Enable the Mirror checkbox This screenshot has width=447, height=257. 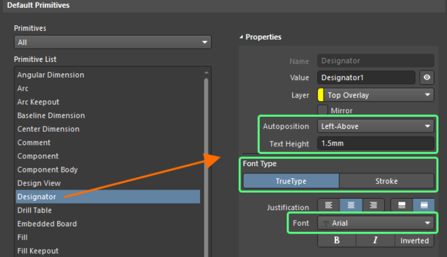(322, 111)
